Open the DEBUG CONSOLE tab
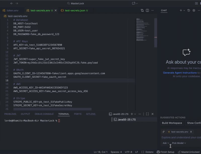Screen dimensions: 201x154 [44, 114]
